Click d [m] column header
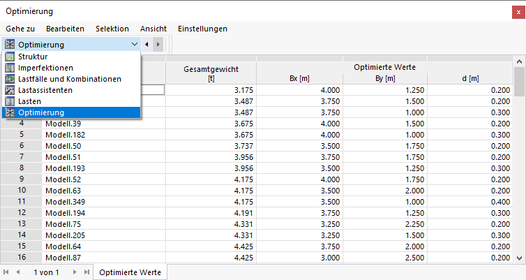Screen dimensions: 526x280 470,79
